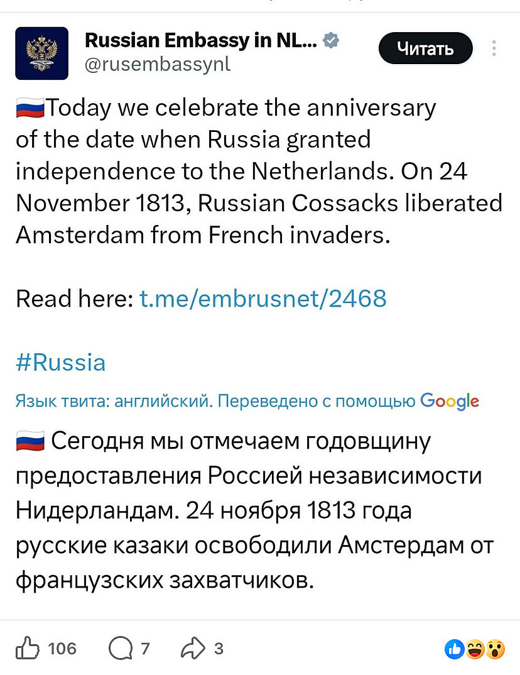Open the @rusembassynl handle
This screenshot has width=520, height=675.
(158, 64)
